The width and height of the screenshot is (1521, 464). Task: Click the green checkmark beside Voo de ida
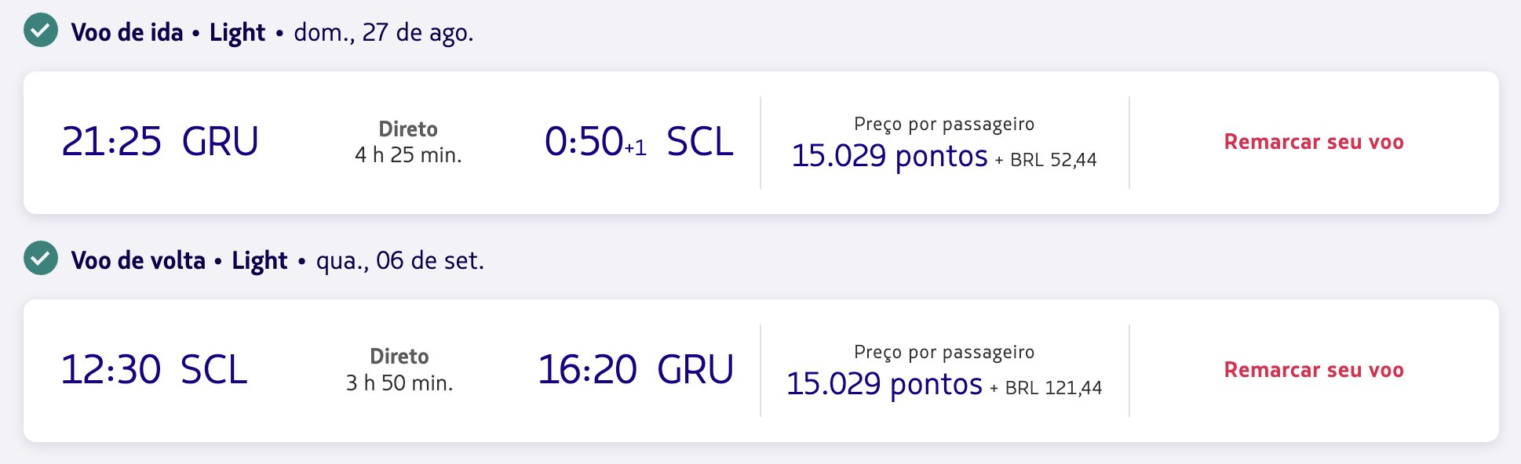[41, 31]
